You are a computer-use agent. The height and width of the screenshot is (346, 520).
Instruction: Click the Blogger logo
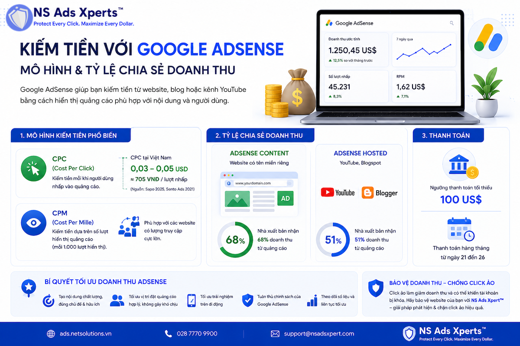tap(380, 192)
